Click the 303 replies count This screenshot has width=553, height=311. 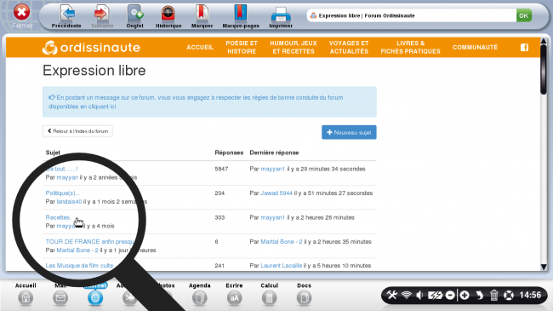219,217
